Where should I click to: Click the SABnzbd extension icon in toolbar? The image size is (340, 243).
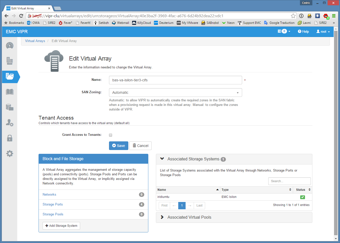309,16
